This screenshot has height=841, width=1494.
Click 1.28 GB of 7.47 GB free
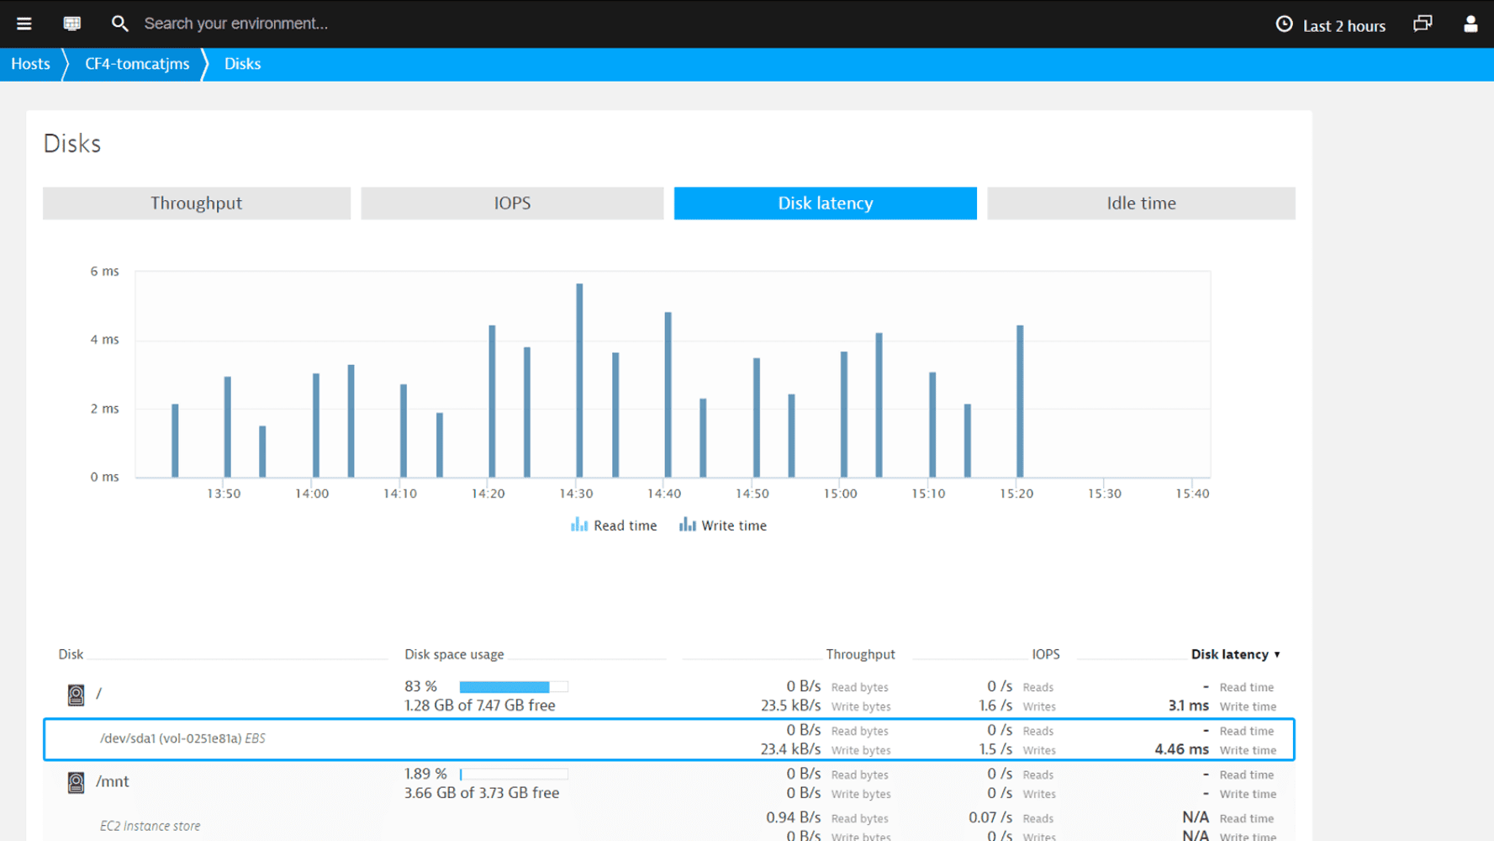pyautogui.click(x=480, y=706)
